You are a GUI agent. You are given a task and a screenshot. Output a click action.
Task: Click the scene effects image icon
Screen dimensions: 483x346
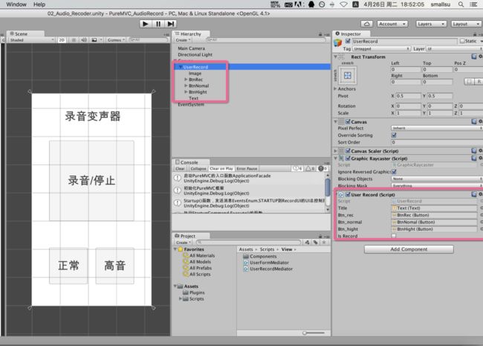point(94,40)
